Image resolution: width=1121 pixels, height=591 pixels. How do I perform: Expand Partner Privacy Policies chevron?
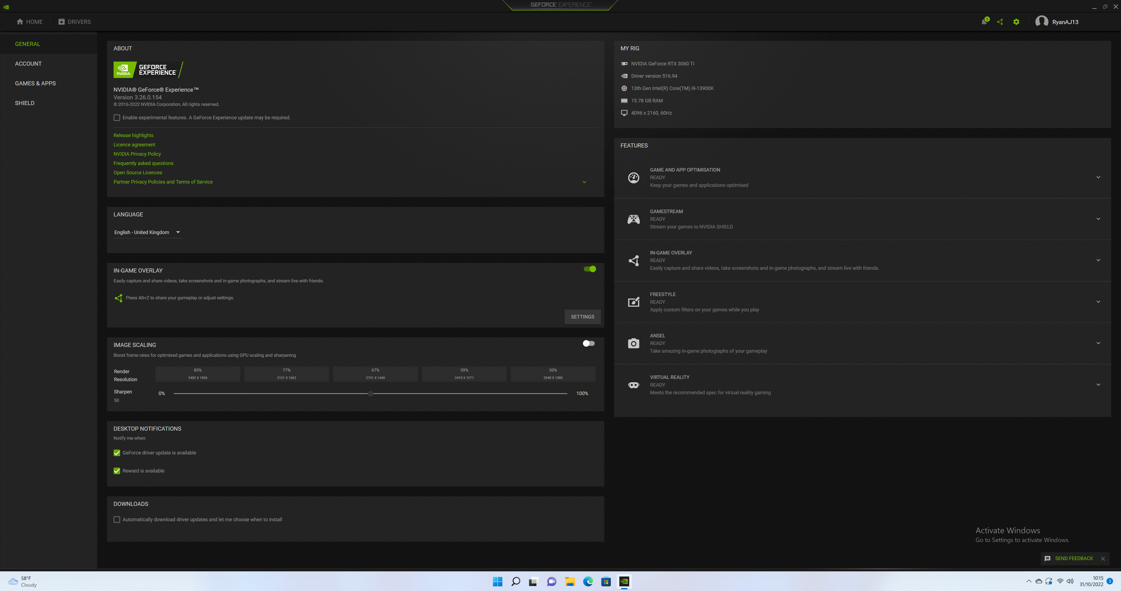(584, 182)
